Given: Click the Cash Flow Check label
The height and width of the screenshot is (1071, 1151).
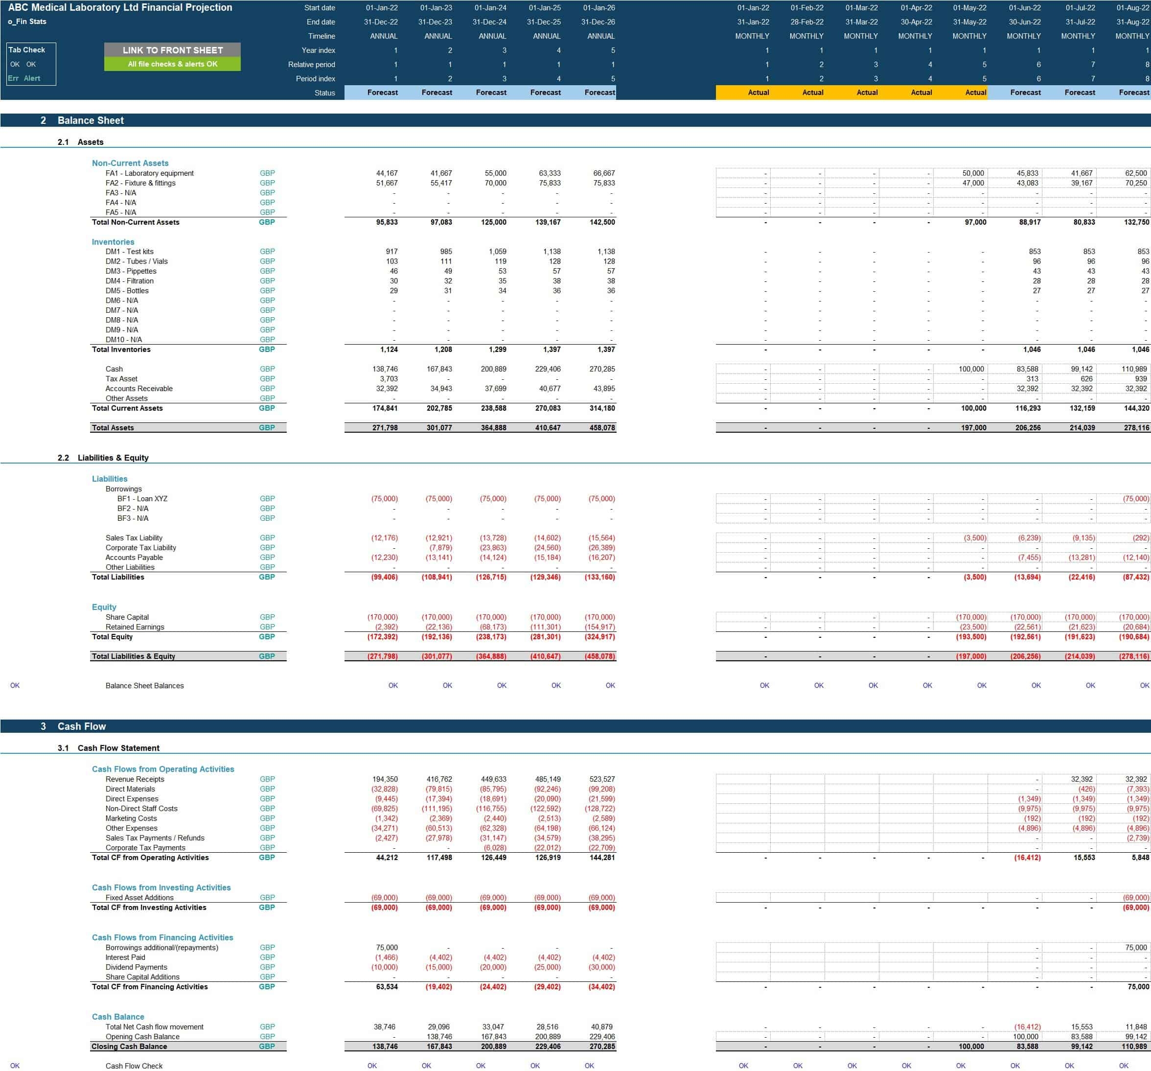Looking at the screenshot, I should pos(134,1066).
